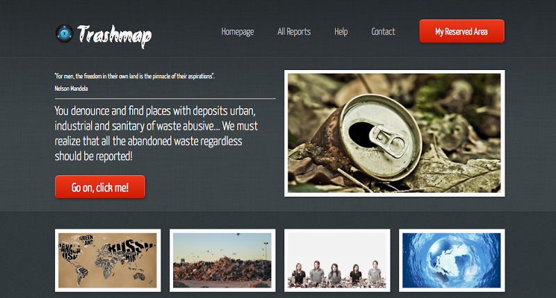
Task: Open the Help navigation link
Action: click(341, 32)
